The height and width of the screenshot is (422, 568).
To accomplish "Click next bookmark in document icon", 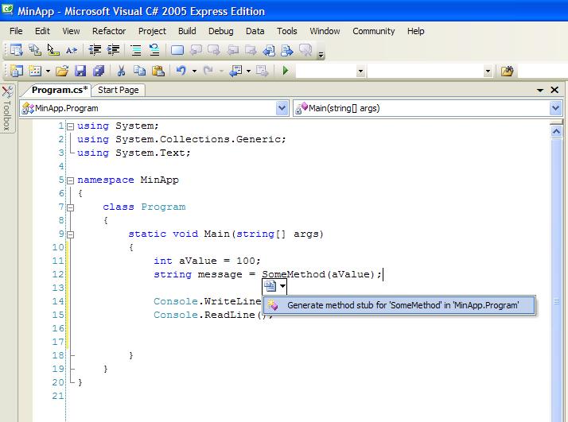I will pyautogui.click(x=287, y=49).
